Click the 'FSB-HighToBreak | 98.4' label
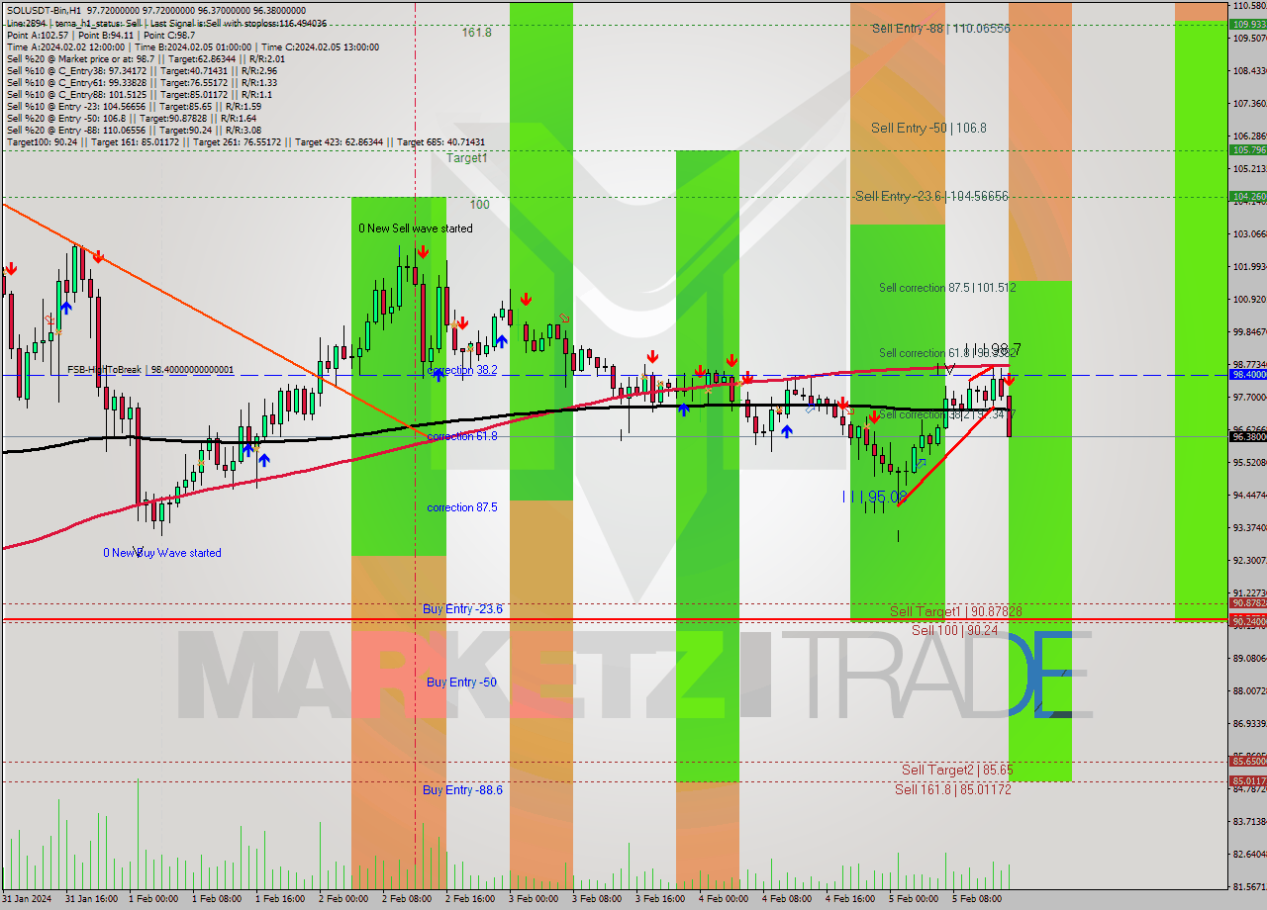The image size is (1267, 910). click(x=150, y=370)
